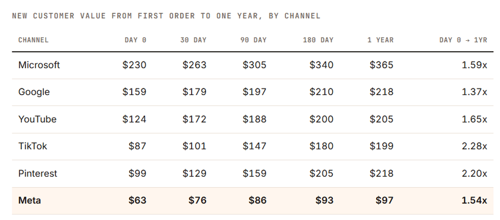Click Meta's $63 Day 0 value
The width and height of the screenshot is (500, 220).
137,200
